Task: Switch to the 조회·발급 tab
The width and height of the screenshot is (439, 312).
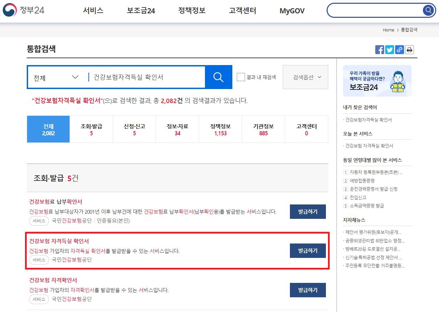Action: 91,129
